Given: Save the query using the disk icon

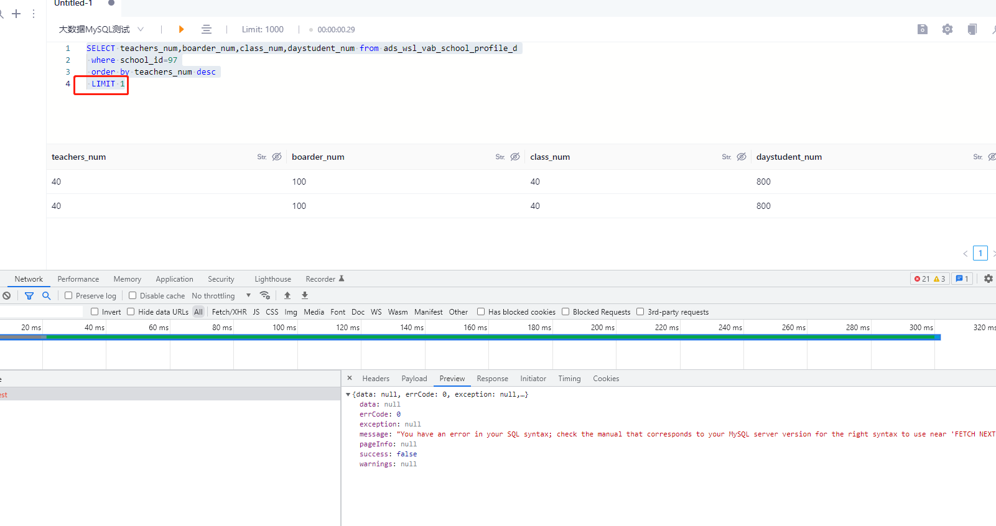Looking at the screenshot, I should [x=923, y=29].
